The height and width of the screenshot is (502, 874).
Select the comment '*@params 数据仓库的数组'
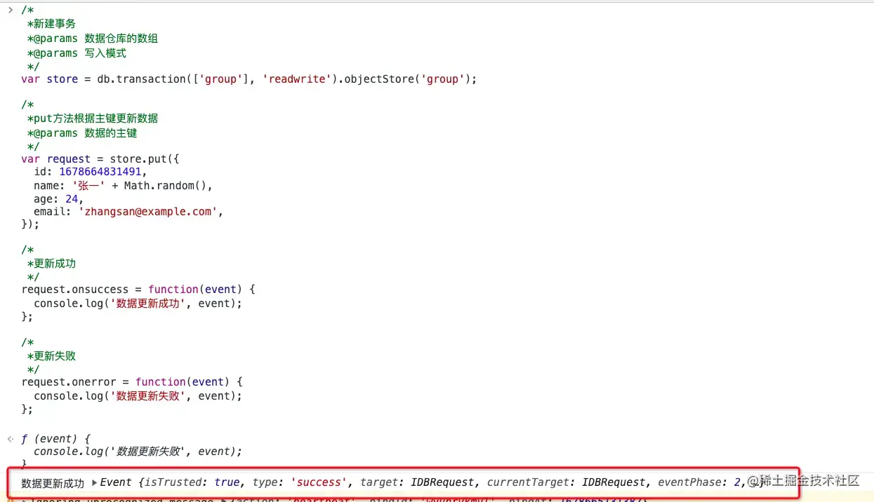tap(93, 39)
